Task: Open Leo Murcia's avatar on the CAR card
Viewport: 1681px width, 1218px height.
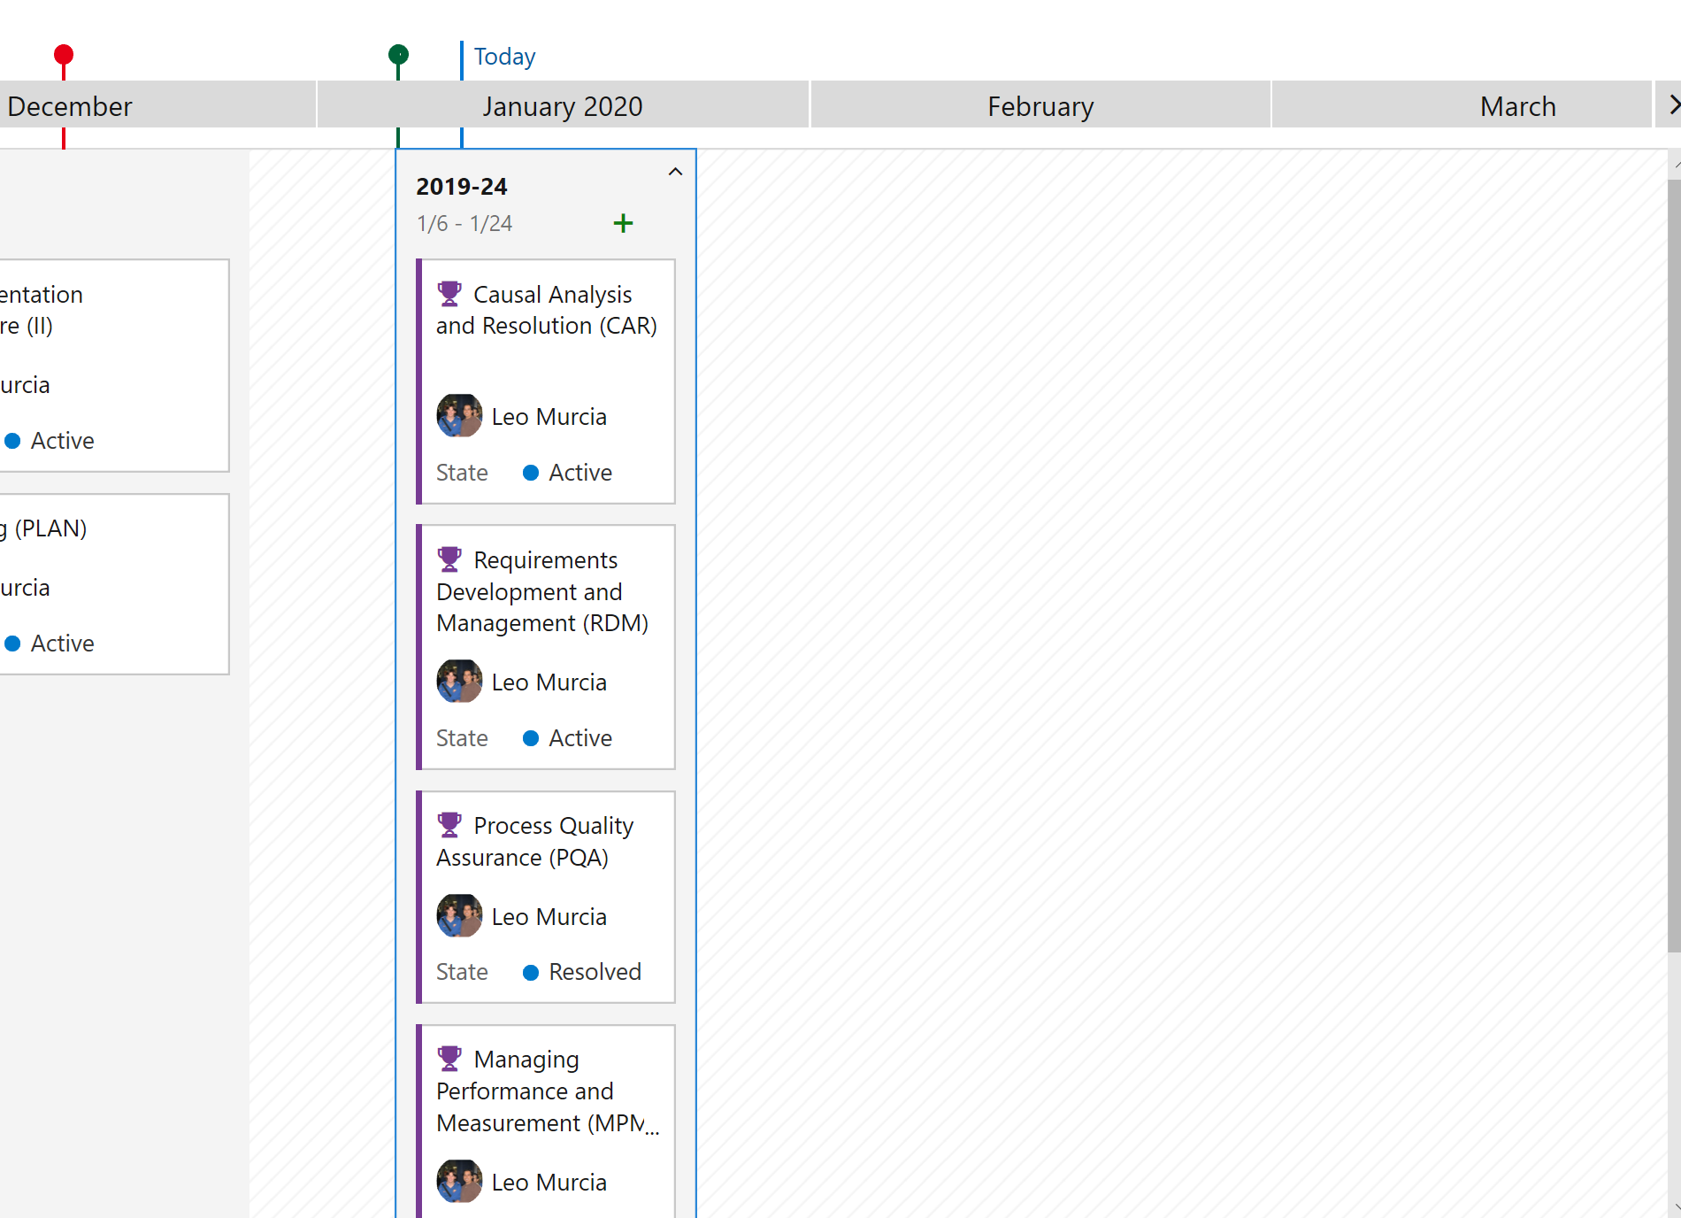Action: click(x=458, y=415)
